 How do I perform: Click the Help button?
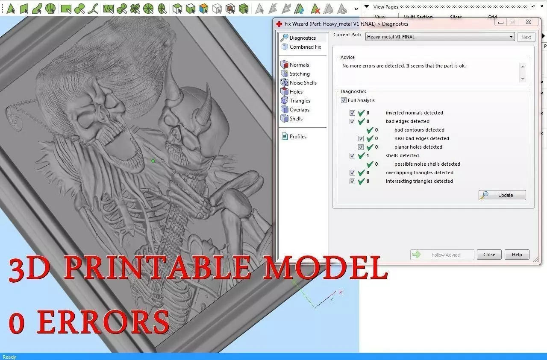517,255
